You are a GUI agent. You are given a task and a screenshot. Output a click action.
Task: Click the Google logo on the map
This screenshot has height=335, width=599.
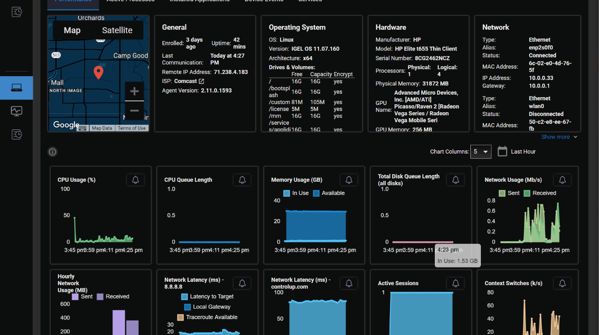click(x=66, y=125)
